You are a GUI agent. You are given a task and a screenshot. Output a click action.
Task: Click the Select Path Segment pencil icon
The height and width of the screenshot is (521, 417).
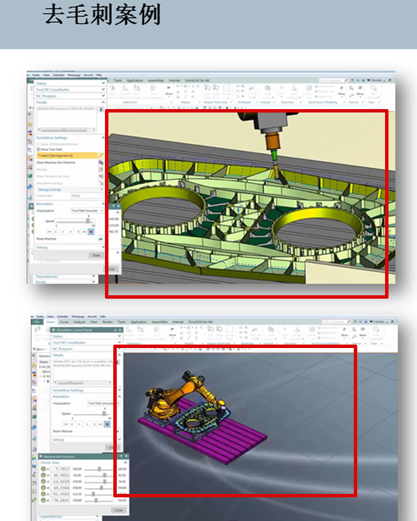pos(101,156)
